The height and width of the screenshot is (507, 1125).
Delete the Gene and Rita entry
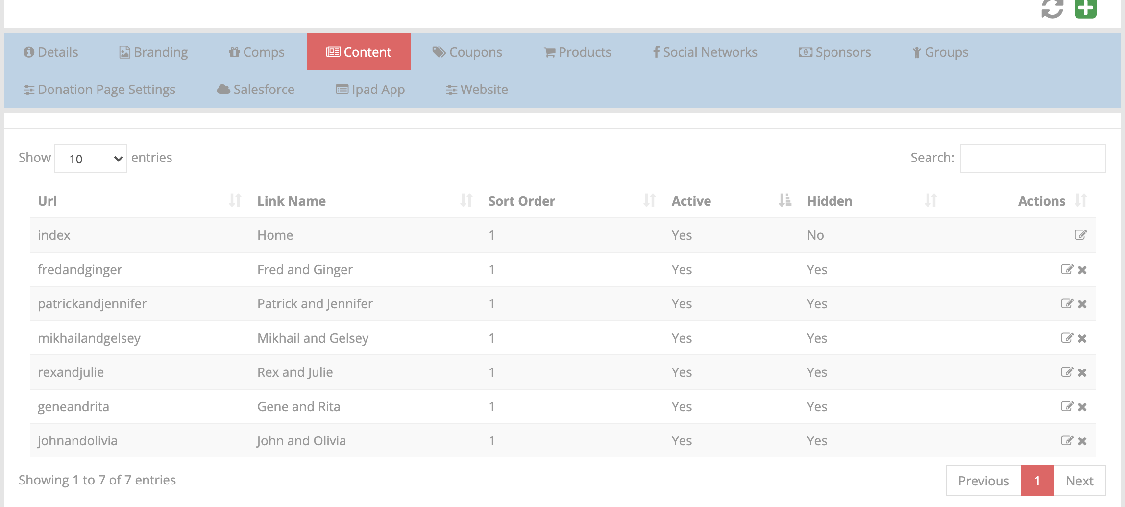pyautogui.click(x=1082, y=407)
